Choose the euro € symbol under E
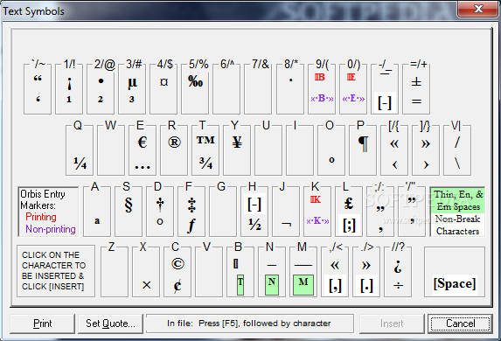The height and width of the screenshot is (341, 501). (143, 143)
